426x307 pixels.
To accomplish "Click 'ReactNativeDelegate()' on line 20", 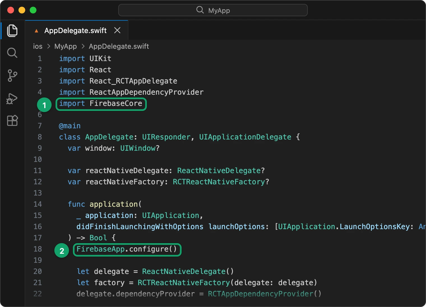I will [188, 271].
